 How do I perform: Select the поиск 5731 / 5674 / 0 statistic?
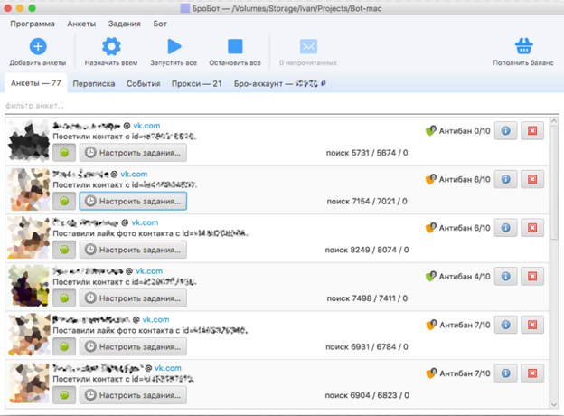point(367,153)
